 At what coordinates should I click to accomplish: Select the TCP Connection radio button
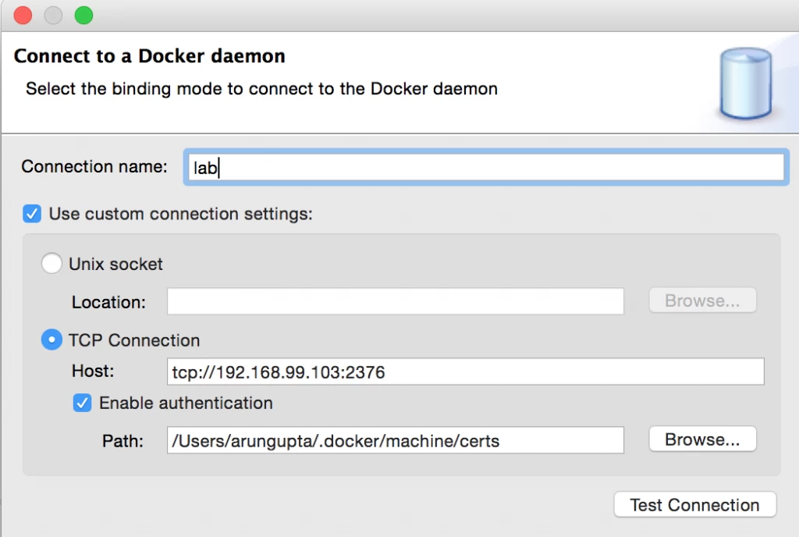coord(51,340)
